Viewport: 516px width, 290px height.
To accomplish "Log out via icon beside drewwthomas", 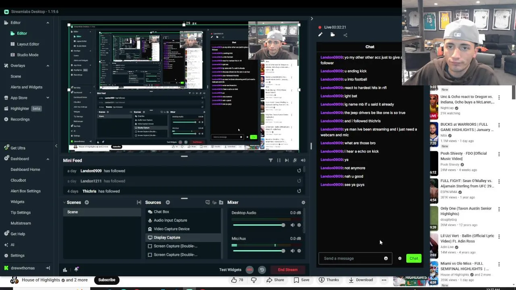I will click(48, 268).
